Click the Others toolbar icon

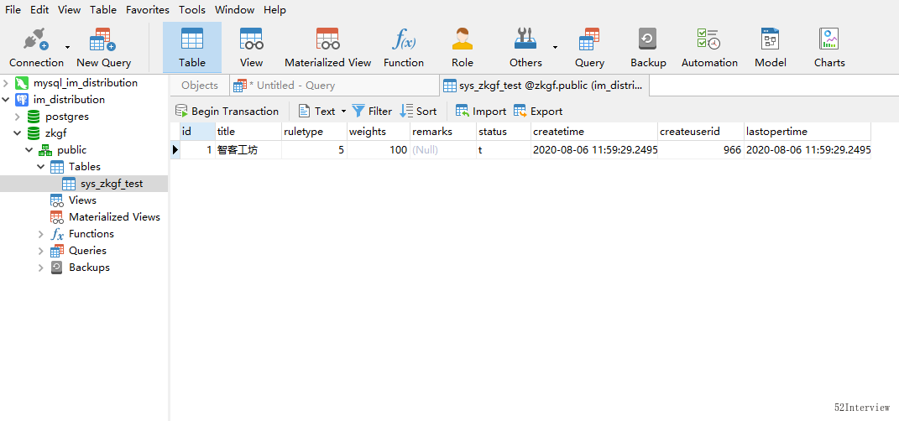point(525,48)
